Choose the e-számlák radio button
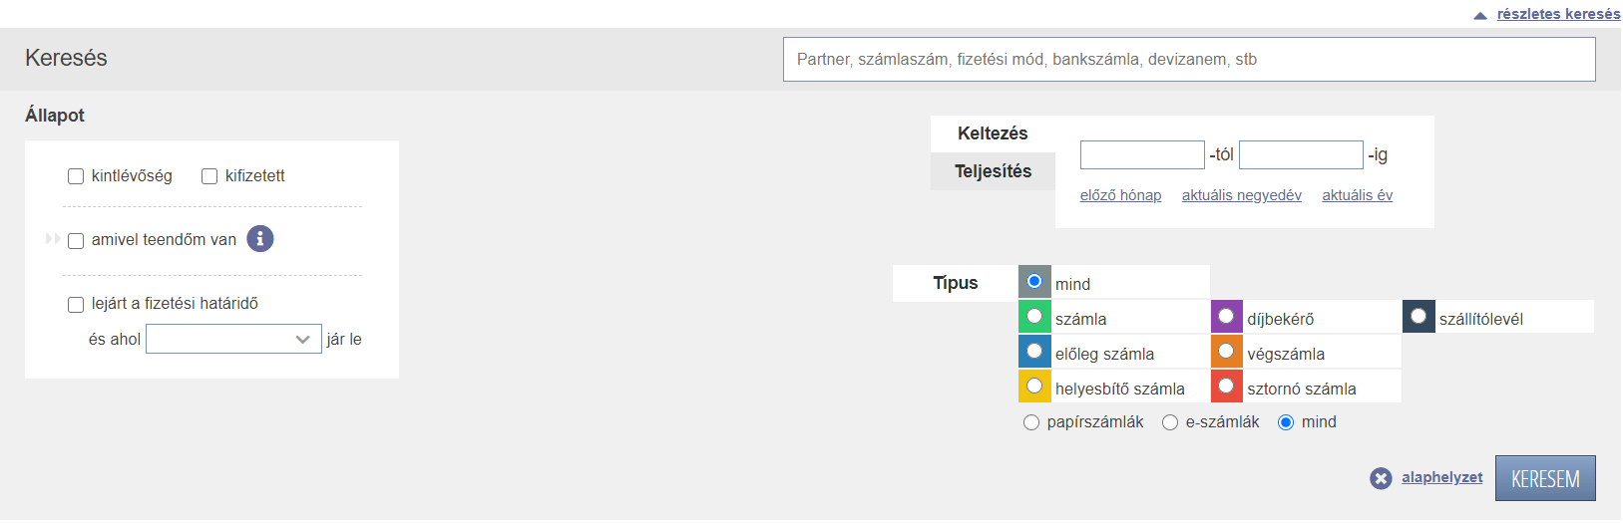The height and width of the screenshot is (523, 1623). click(1170, 422)
